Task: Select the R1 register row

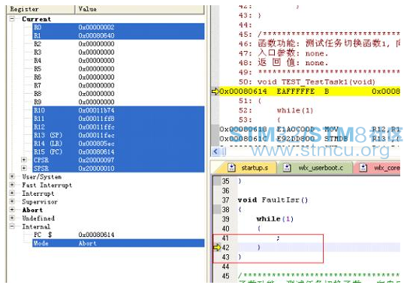Action: 118,35
